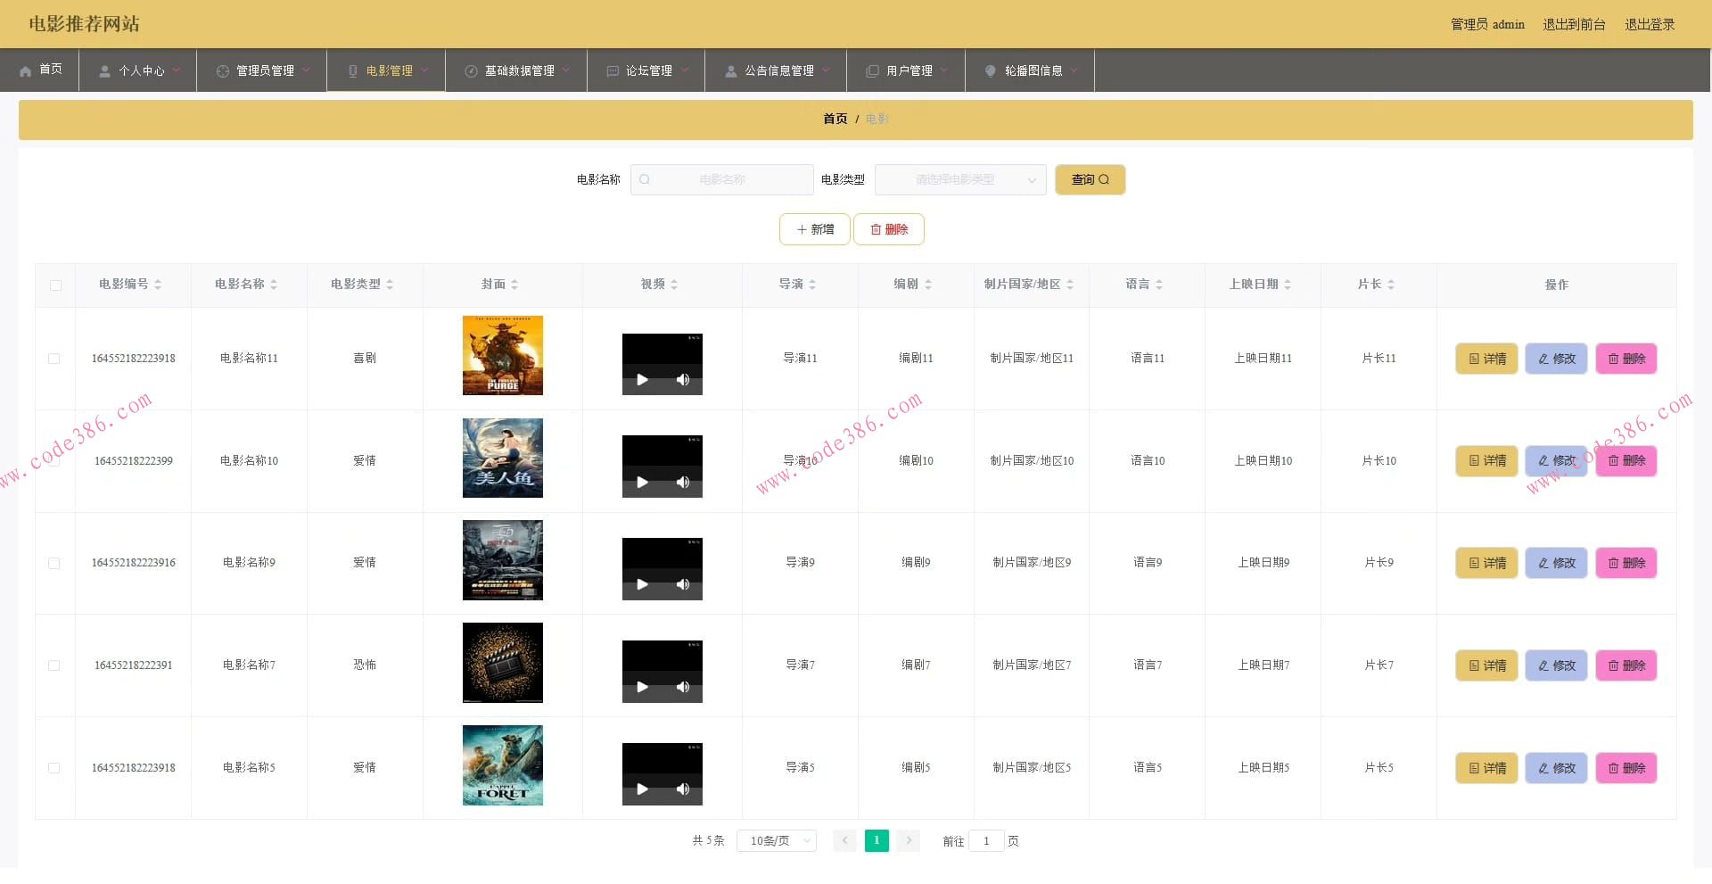This screenshot has height=884, width=1712.
Task: Click the 电影名称 search input field
Action: click(722, 179)
